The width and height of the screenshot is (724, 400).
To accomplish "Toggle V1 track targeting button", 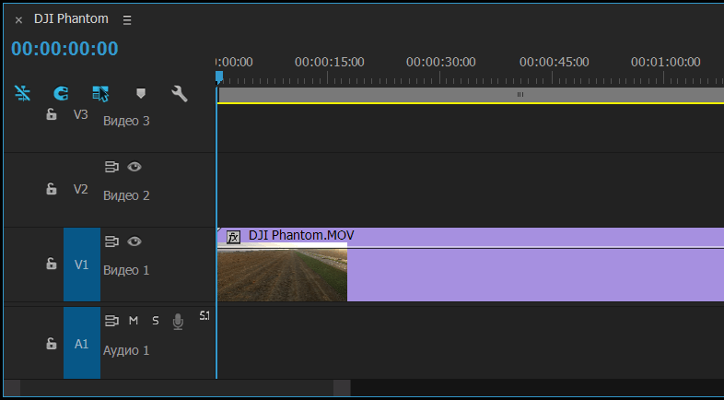I will (x=82, y=265).
